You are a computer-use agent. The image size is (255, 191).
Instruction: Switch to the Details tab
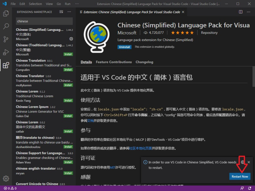(86, 62)
